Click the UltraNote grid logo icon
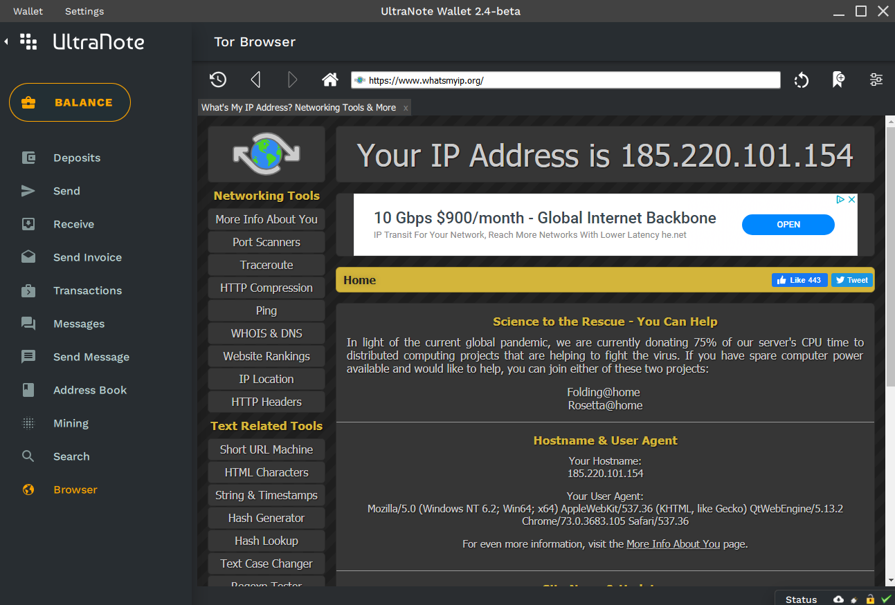This screenshot has height=605, width=895. pyautogui.click(x=28, y=41)
